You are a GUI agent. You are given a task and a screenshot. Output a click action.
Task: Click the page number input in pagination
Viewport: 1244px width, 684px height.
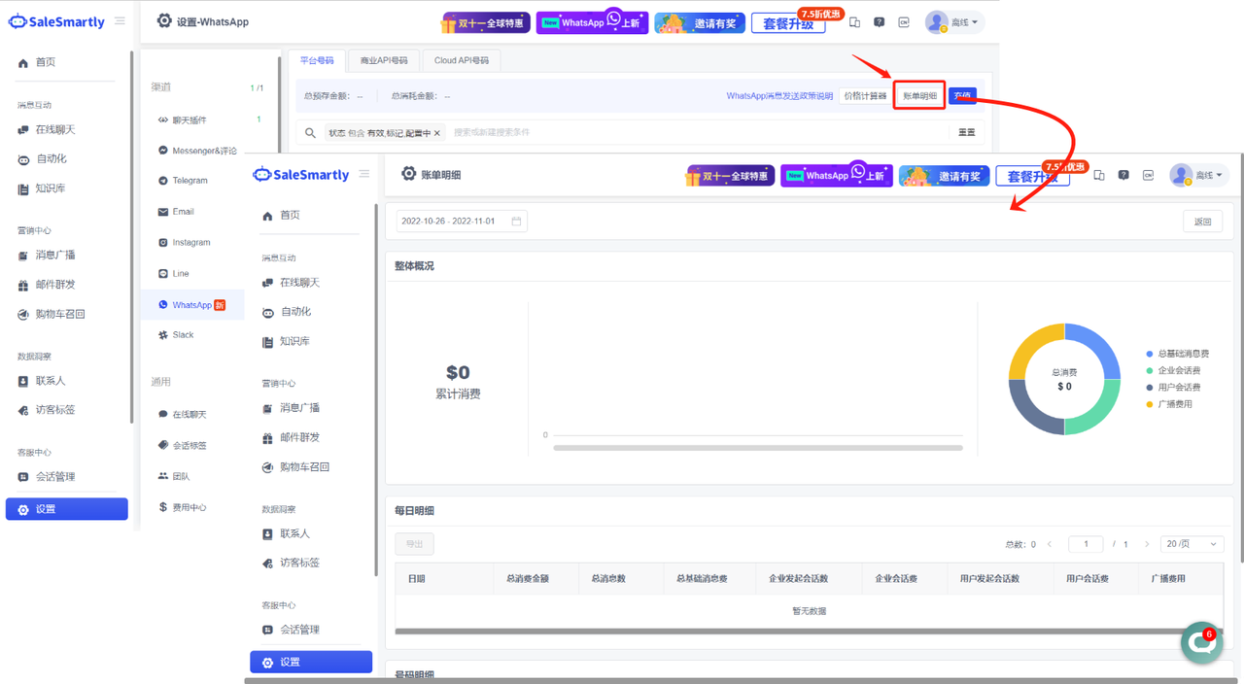1086,544
